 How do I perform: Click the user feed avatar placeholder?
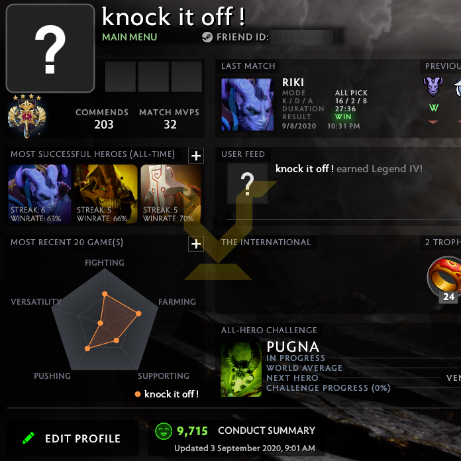pyautogui.click(x=248, y=183)
